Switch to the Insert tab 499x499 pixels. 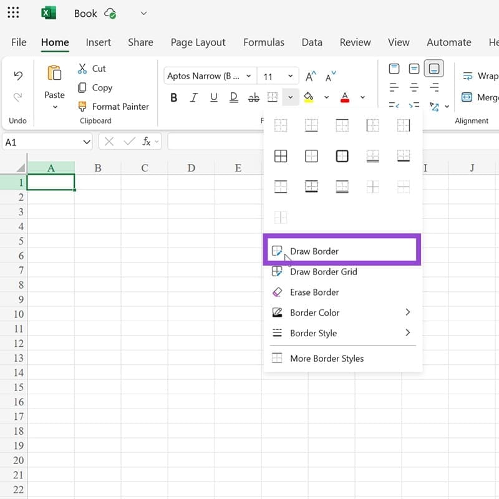click(99, 42)
